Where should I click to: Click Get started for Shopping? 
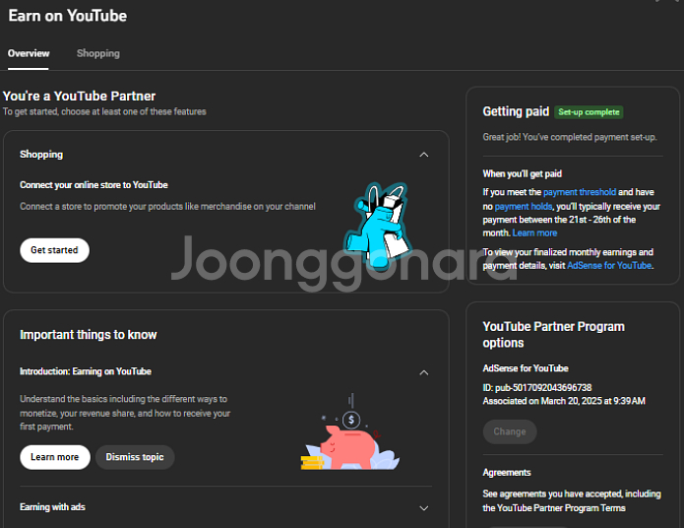[54, 250]
